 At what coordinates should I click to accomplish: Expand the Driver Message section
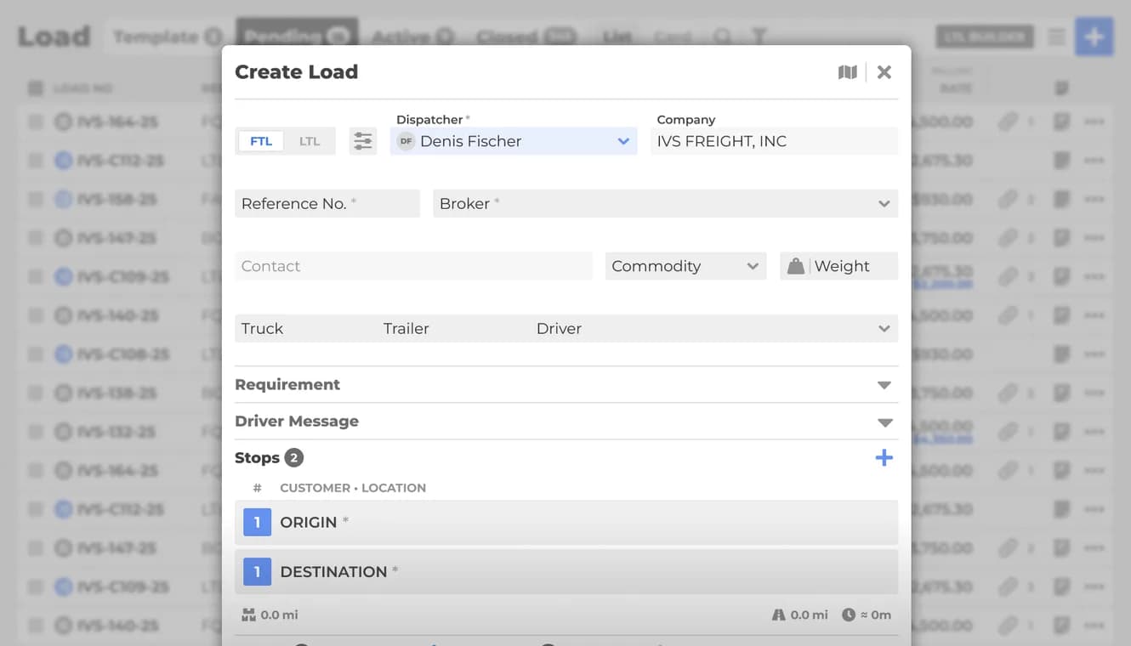tap(566, 422)
